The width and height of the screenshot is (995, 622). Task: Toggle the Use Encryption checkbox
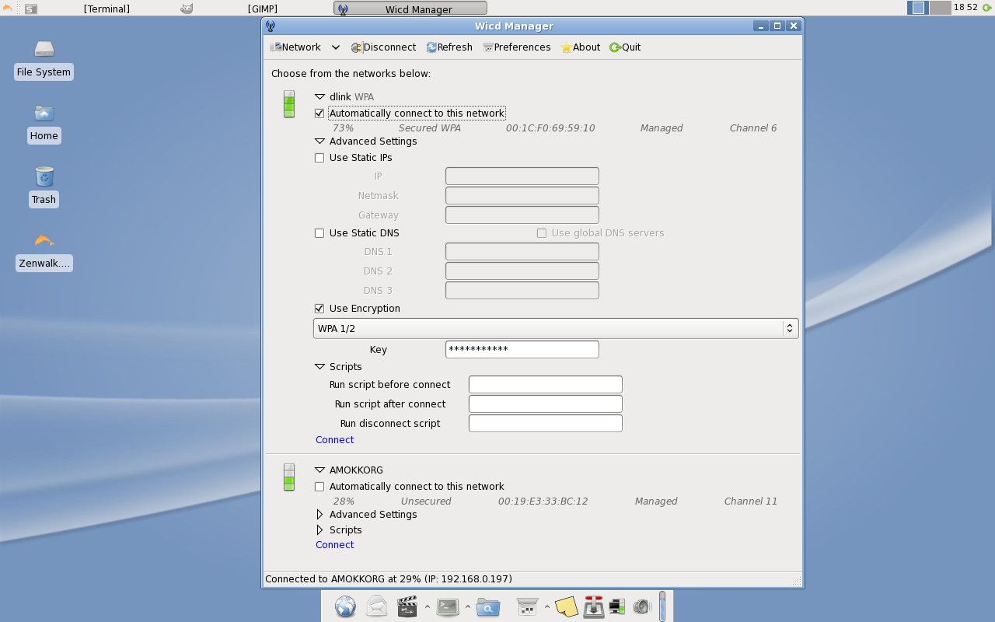[319, 309]
